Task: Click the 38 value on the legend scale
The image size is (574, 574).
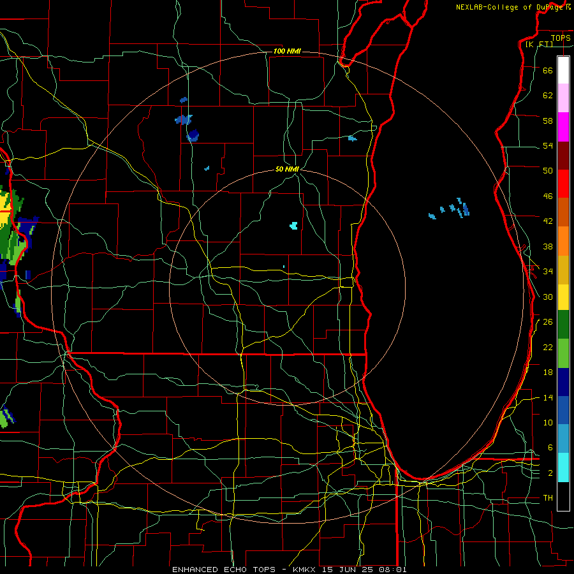Action: point(548,247)
